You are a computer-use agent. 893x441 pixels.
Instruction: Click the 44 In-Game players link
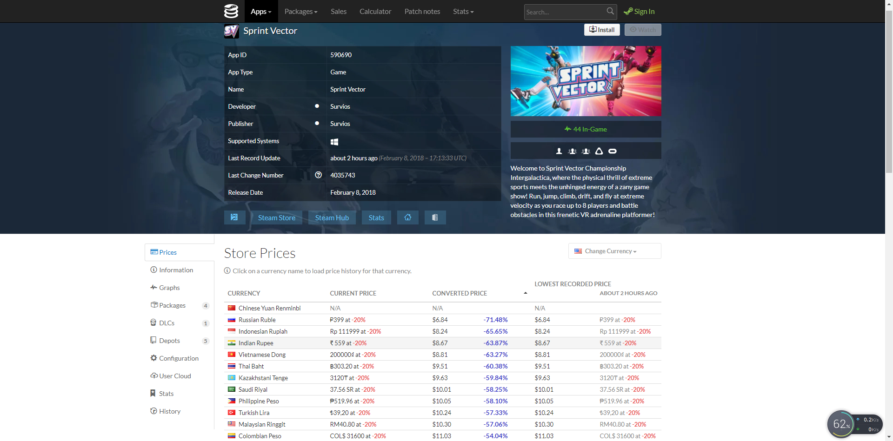pos(586,129)
